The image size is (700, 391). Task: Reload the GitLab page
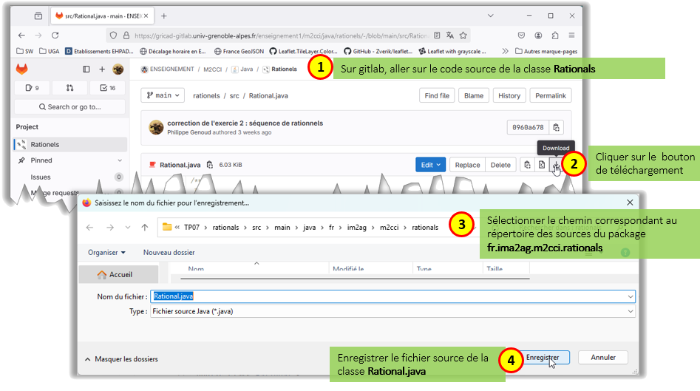tap(55, 35)
